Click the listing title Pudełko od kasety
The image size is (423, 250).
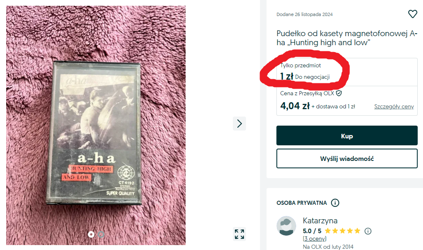[x=347, y=38]
